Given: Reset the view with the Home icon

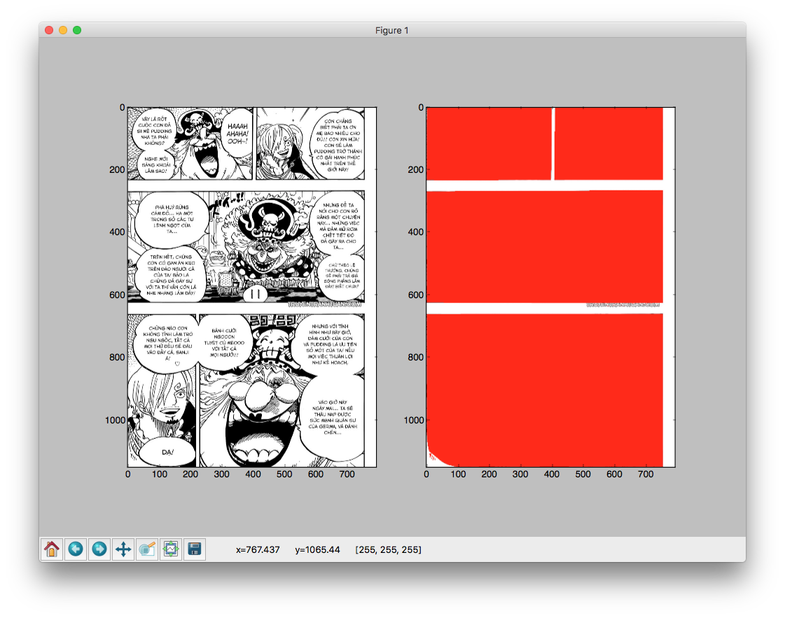Looking at the screenshot, I should pos(52,549).
